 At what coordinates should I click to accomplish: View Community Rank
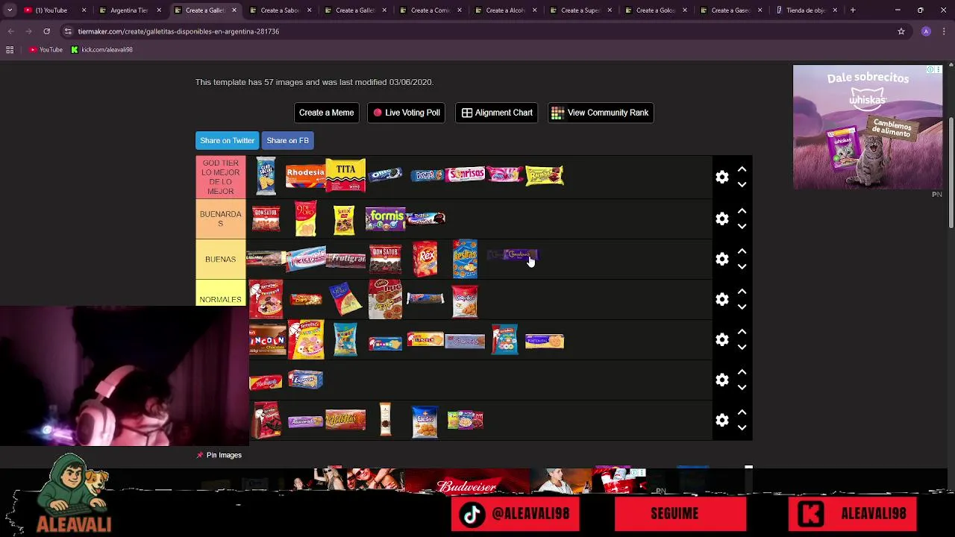[x=601, y=113]
